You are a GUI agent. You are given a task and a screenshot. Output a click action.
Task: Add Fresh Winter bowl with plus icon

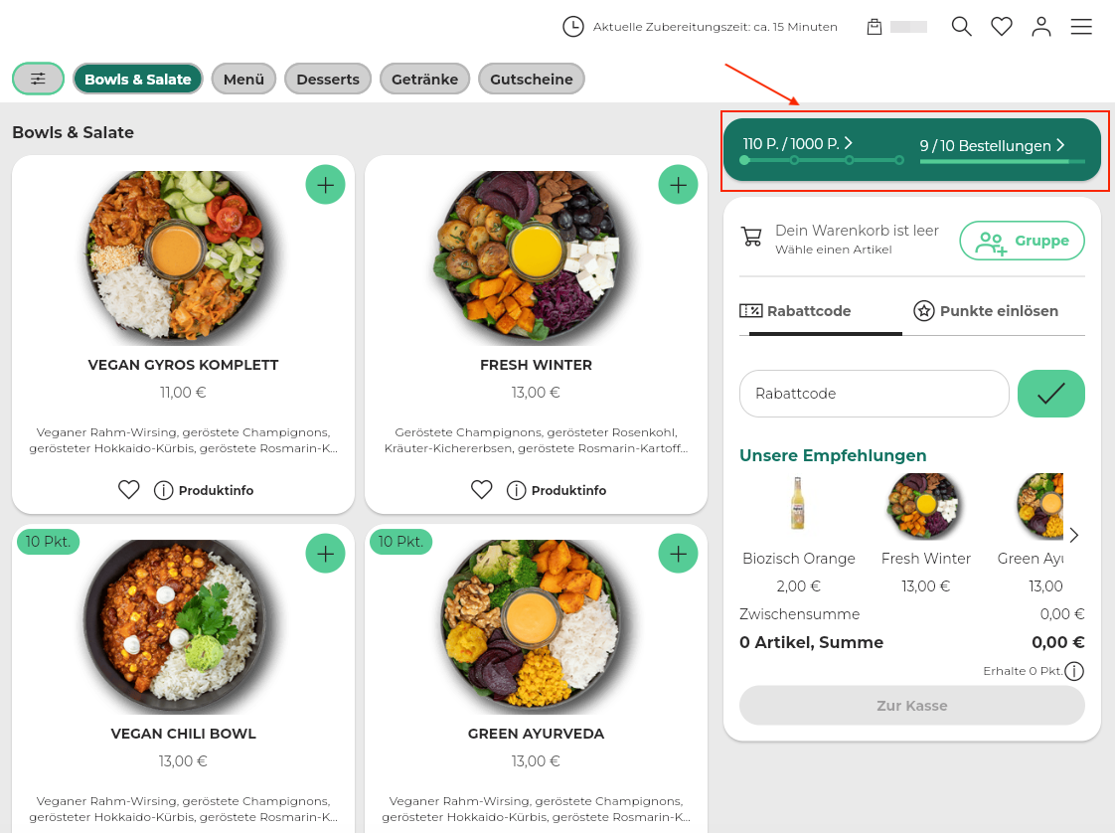tap(678, 184)
